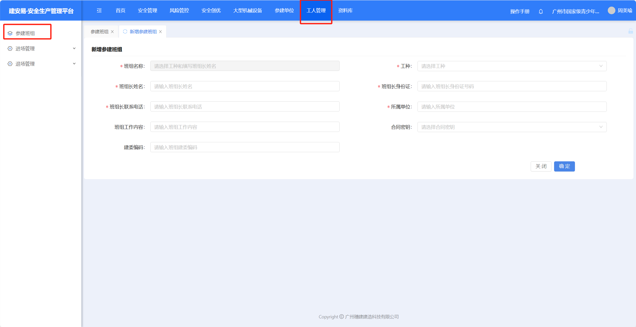Click the 关闭 button
Image resolution: width=636 pixels, height=327 pixels.
(x=541, y=166)
